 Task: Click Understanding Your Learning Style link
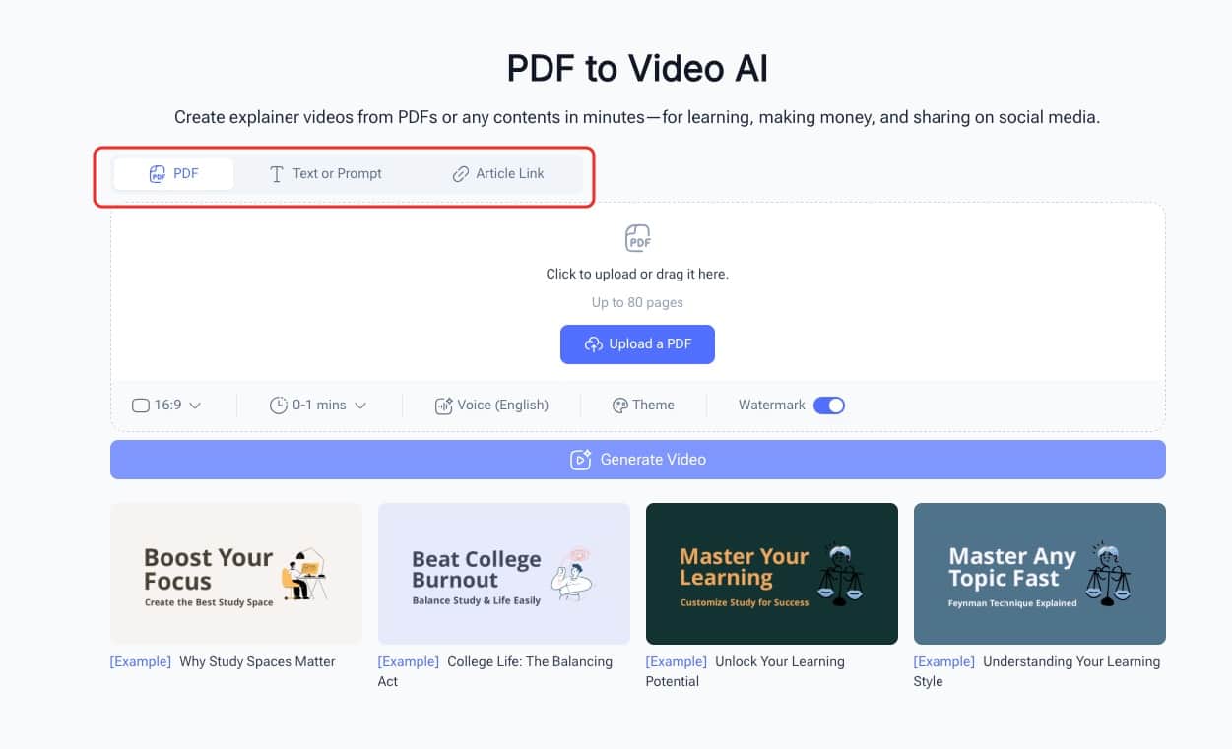(x=1037, y=672)
